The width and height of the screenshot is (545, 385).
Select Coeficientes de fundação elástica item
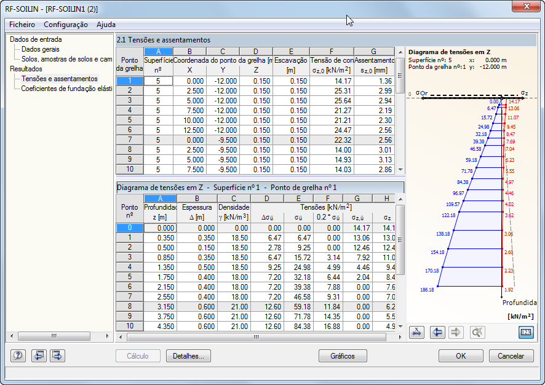[x=66, y=89]
